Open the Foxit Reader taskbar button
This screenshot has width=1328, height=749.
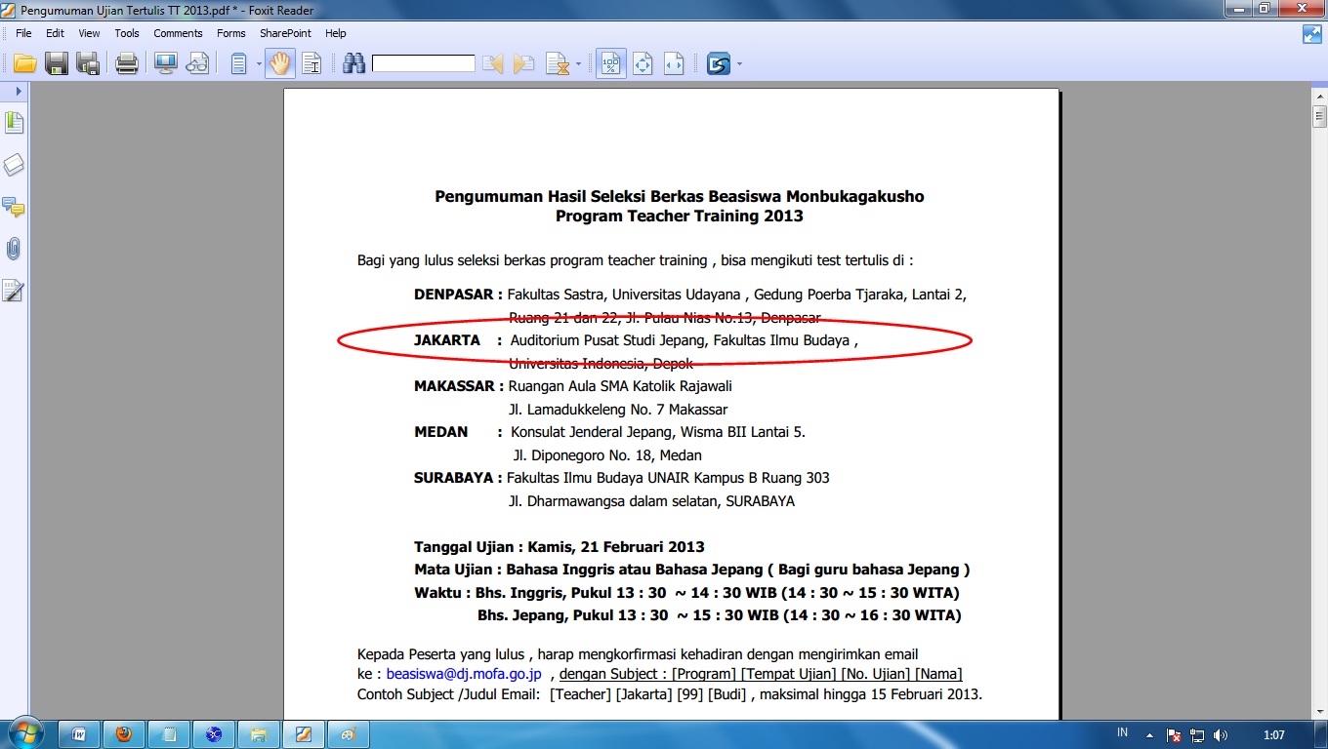pos(304,734)
